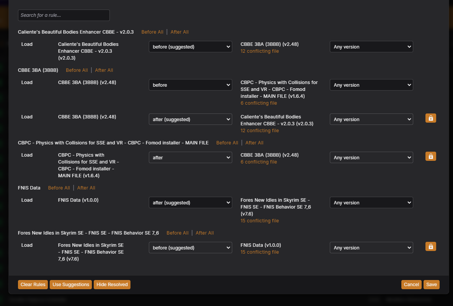
Task: Click 'After All' link beside FNIS Data
Action: pos(86,188)
